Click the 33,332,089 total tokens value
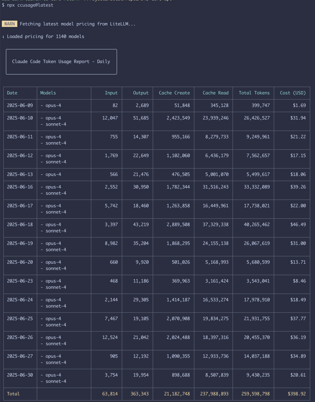Image resolution: width=315 pixels, height=402 pixels. pos(257,187)
